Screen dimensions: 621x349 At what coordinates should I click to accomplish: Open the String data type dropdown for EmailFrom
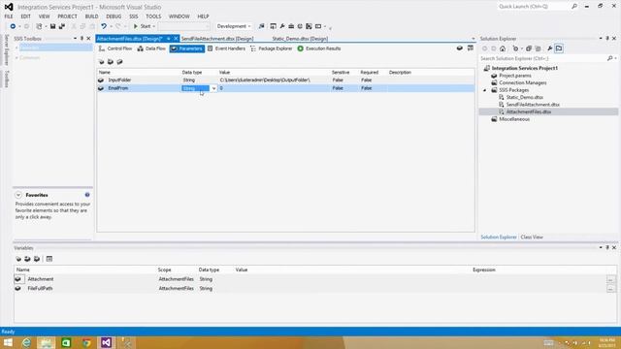coord(213,88)
